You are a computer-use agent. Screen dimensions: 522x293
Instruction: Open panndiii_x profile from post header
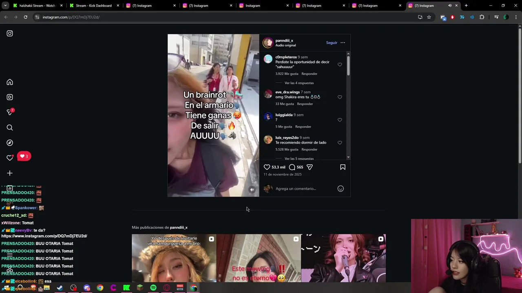point(284,41)
